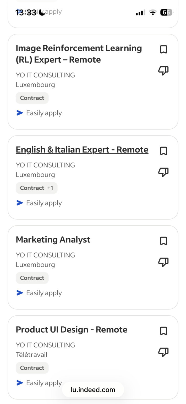Expand the +1 tag on English & Italian Expert

pos(51,188)
